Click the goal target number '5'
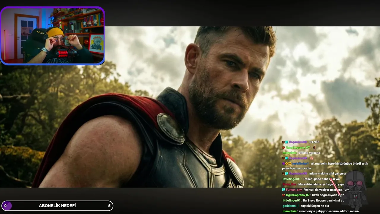380x214 pixels. pyautogui.click(x=109, y=206)
